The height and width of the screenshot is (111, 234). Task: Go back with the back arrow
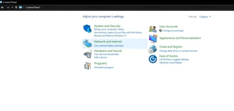pyautogui.click(x=2, y=8)
